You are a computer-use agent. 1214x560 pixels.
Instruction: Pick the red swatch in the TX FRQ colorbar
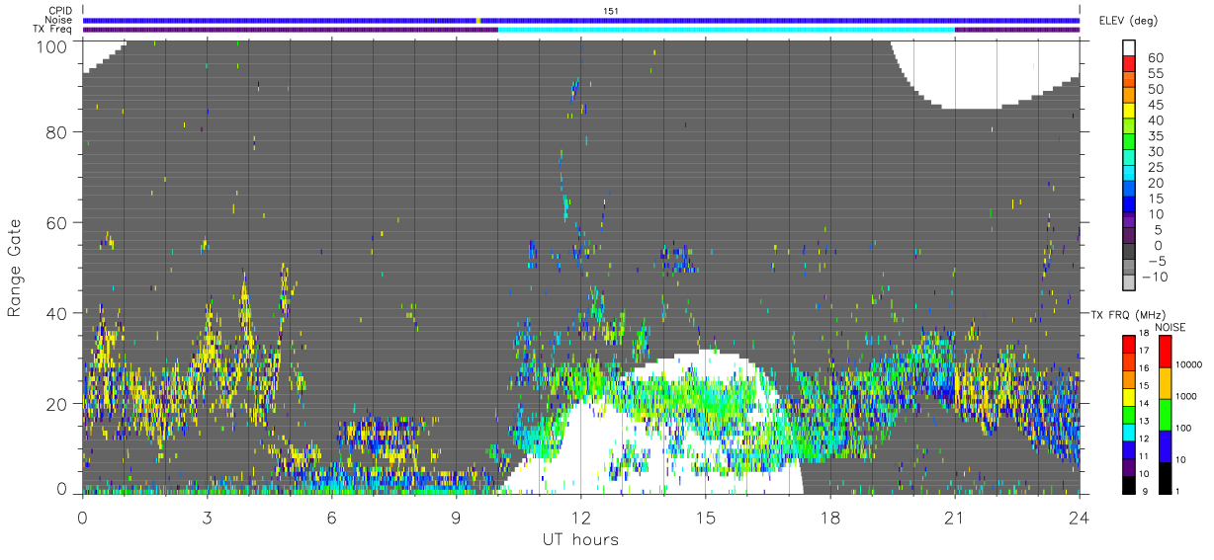coord(1130,345)
